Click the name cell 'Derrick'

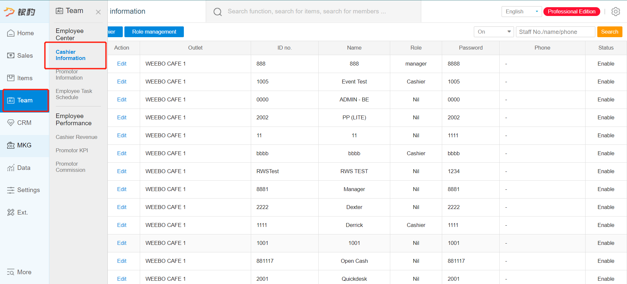click(354, 225)
